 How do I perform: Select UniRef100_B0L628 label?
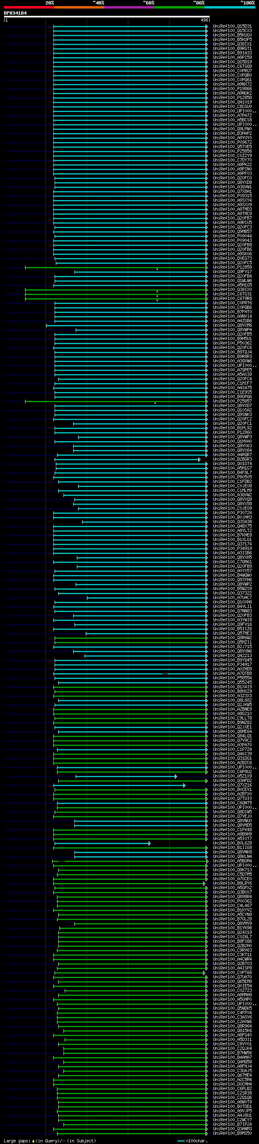tap(232, 843)
